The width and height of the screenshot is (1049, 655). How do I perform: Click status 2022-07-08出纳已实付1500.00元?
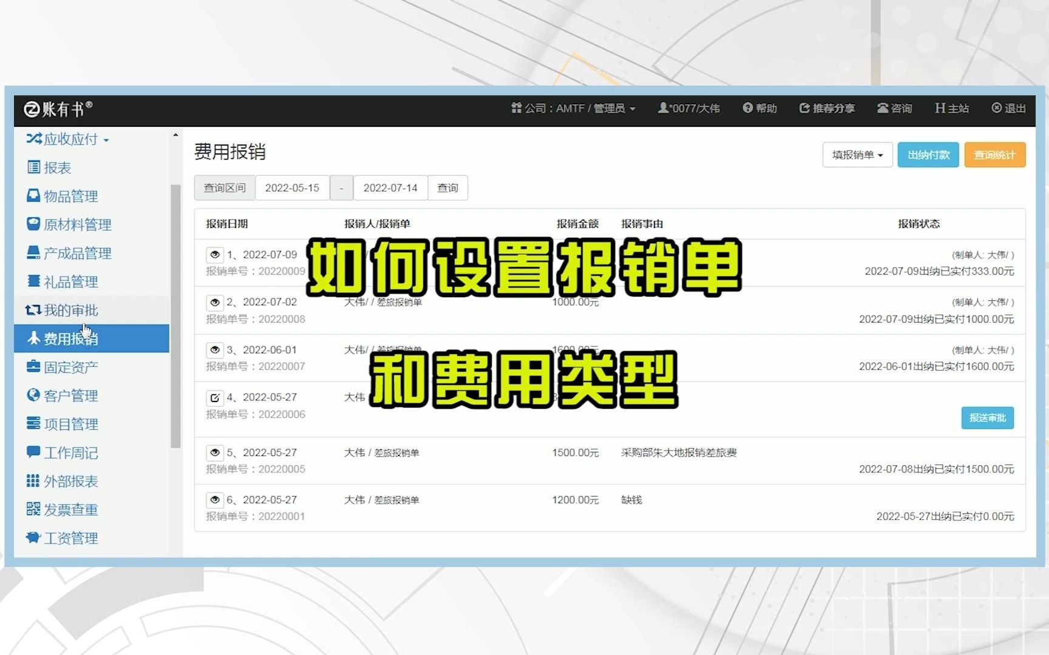[x=936, y=469]
